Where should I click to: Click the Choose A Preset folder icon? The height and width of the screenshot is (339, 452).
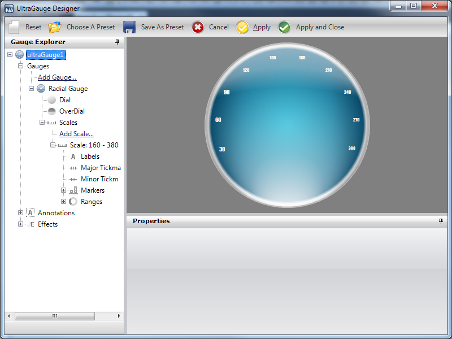[55, 27]
